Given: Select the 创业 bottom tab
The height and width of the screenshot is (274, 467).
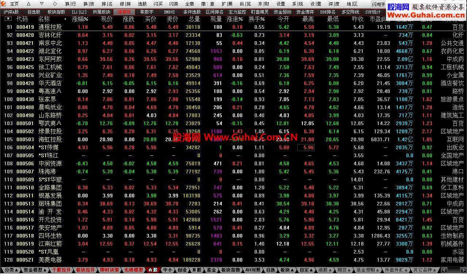Looking at the screenshot, I should (x=182, y=270).
